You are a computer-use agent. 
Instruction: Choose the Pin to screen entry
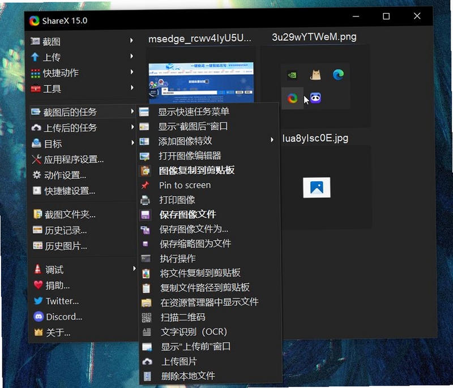point(185,185)
